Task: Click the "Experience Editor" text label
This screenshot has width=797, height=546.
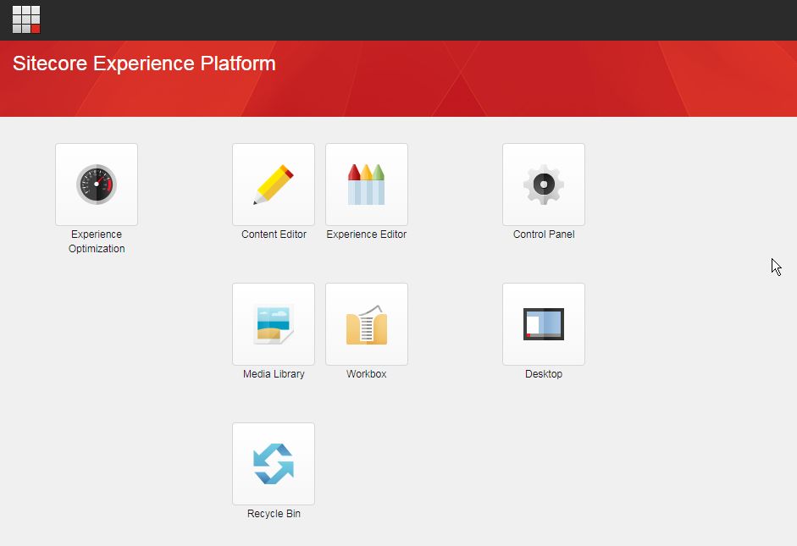Action: [x=367, y=234]
